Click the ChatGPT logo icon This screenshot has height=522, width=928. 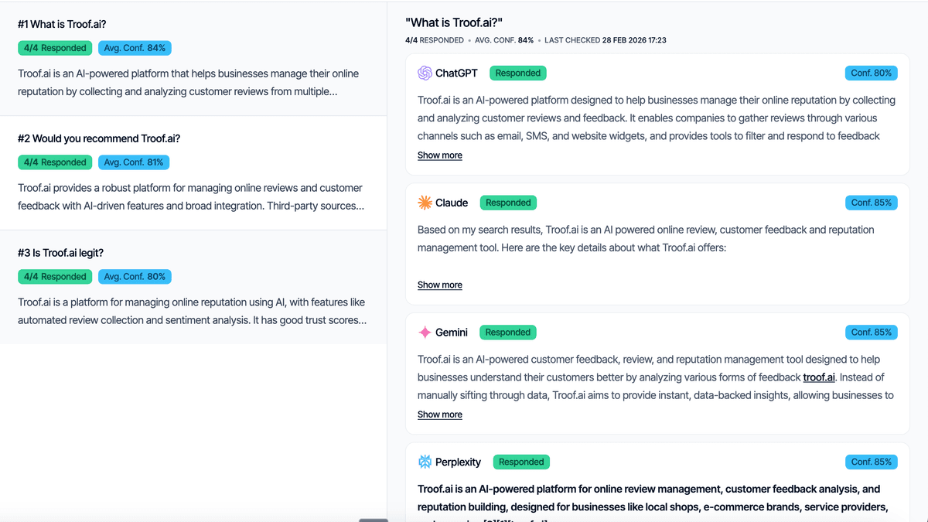pyautogui.click(x=426, y=73)
